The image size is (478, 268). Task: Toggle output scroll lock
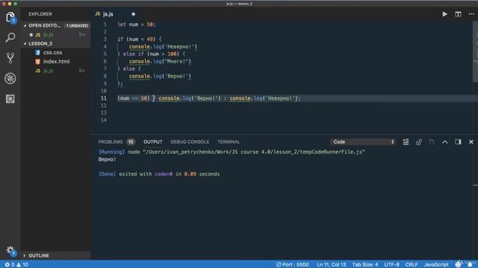point(419,142)
